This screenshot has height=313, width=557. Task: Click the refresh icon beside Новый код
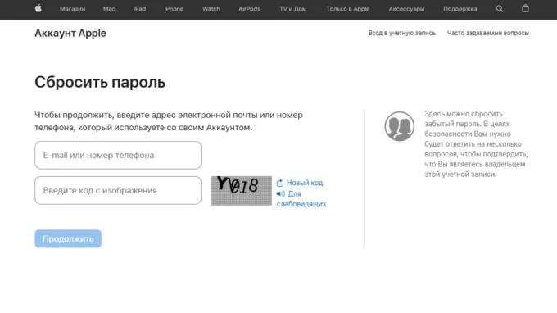(x=280, y=183)
